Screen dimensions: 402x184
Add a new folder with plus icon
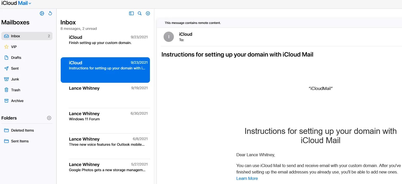point(49,118)
